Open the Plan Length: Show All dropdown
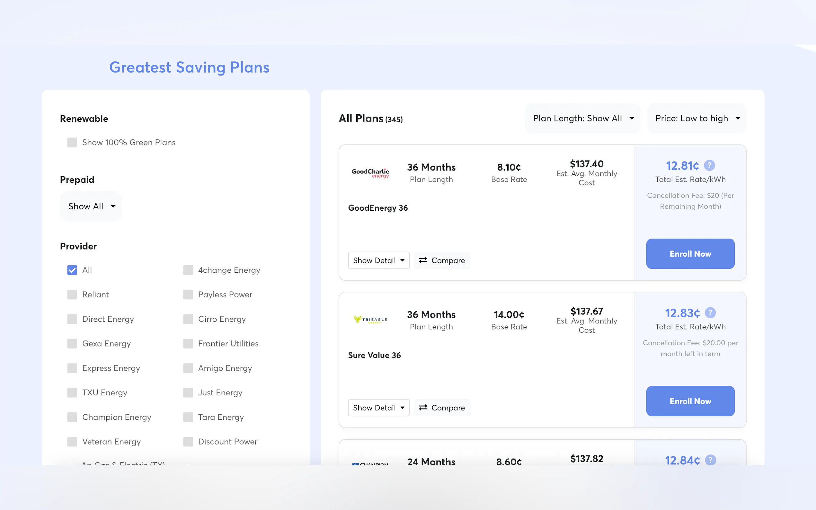This screenshot has width=816, height=510. pos(582,119)
